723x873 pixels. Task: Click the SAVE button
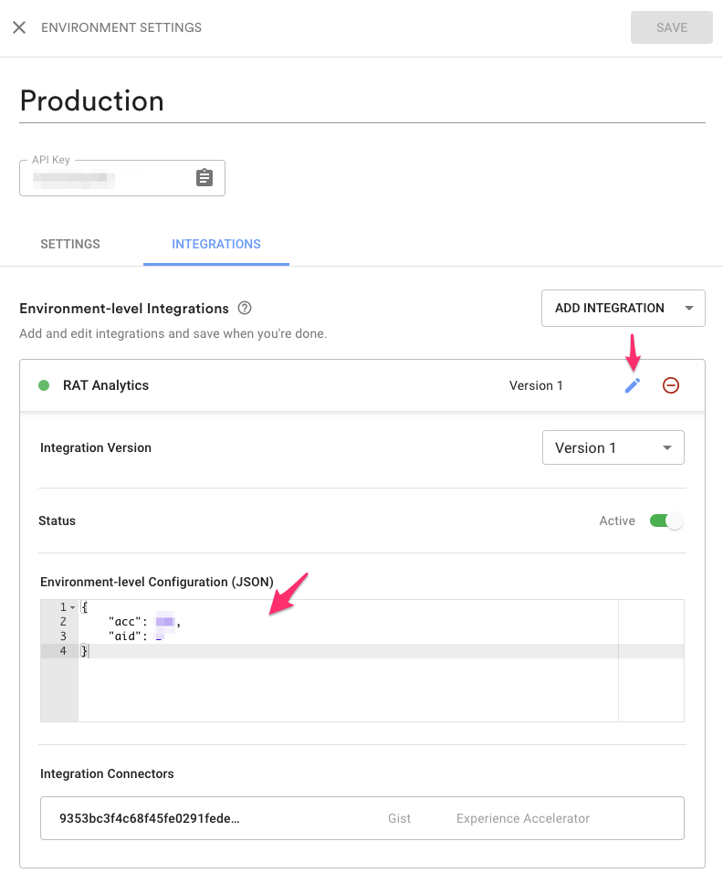(x=671, y=27)
